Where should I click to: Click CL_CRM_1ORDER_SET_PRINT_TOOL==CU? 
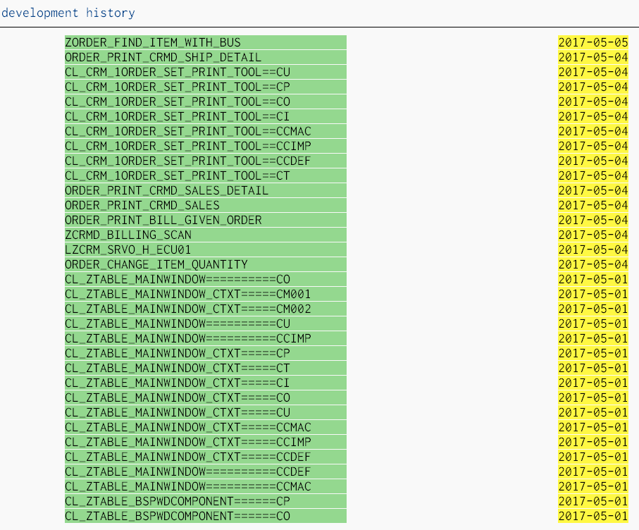(x=206, y=72)
